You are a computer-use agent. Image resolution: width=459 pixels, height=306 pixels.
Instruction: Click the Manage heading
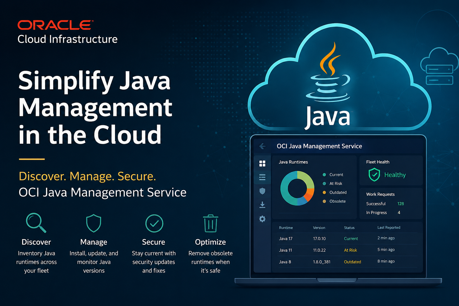tap(94, 242)
